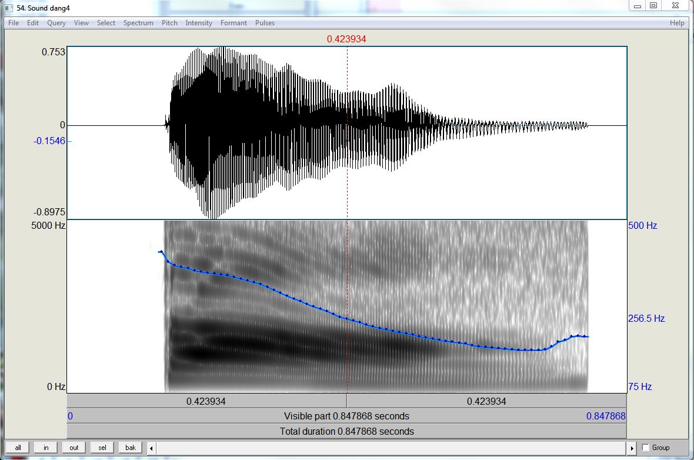Open the Pitch menu
The height and width of the screenshot is (460, 694).
[x=169, y=23]
